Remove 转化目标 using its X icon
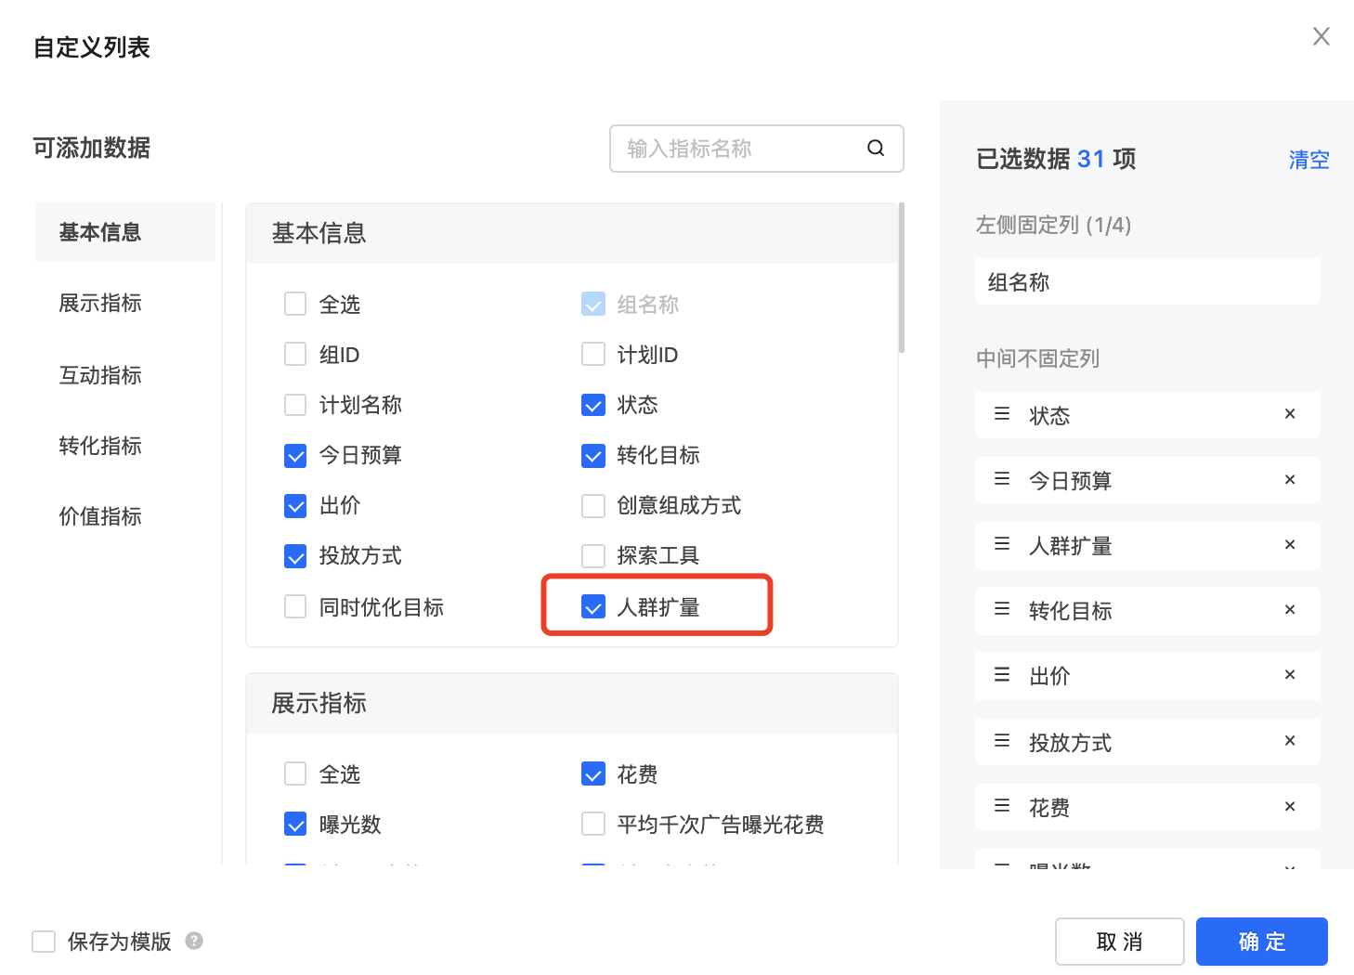Screen dimensions: 1354x975 1290,610
